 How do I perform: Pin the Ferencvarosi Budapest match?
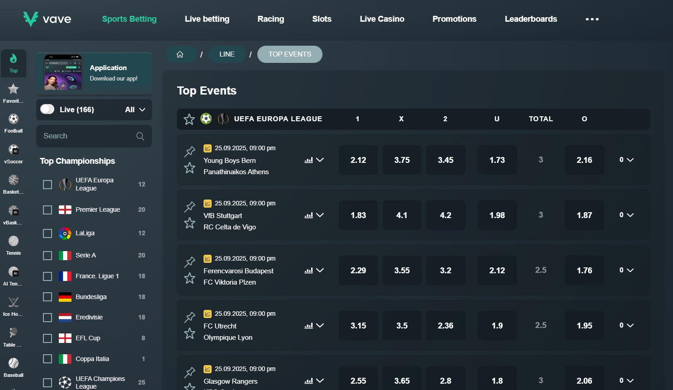(190, 262)
